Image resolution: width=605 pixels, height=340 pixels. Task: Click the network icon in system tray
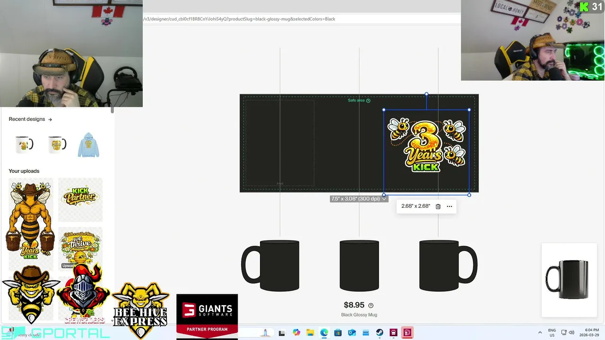point(564,333)
